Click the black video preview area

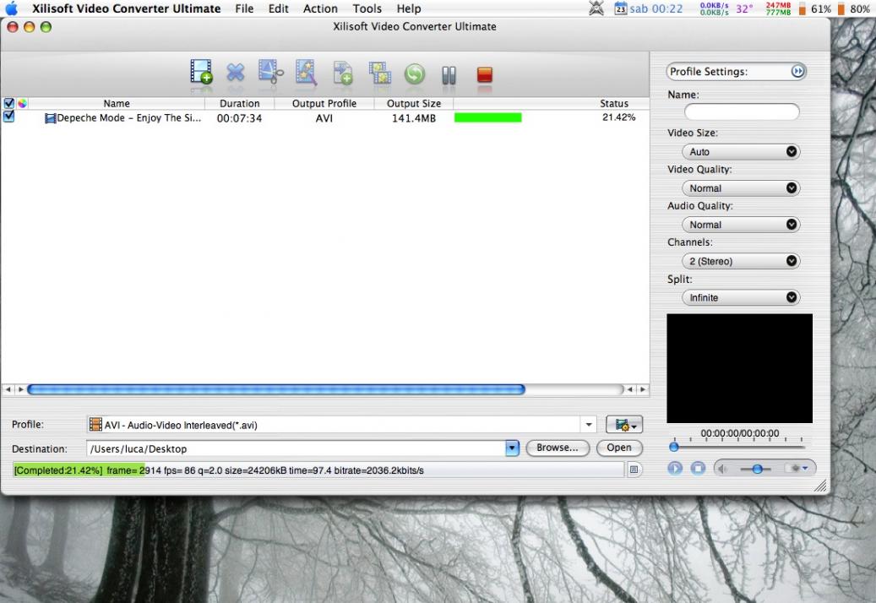coord(739,368)
